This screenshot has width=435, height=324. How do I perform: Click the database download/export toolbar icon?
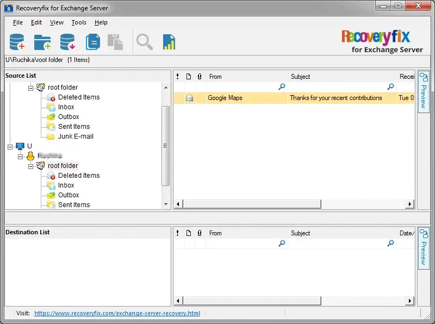[67, 42]
